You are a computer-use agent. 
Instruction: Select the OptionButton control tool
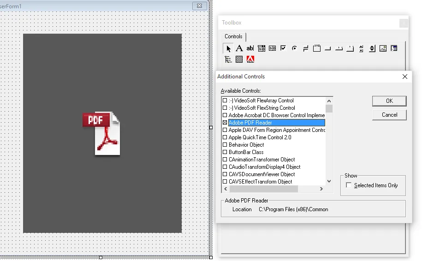[x=294, y=48]
